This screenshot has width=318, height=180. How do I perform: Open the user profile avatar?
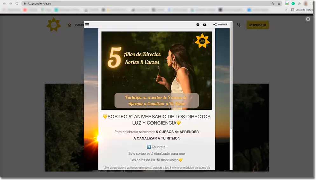(x=306, y=3)
